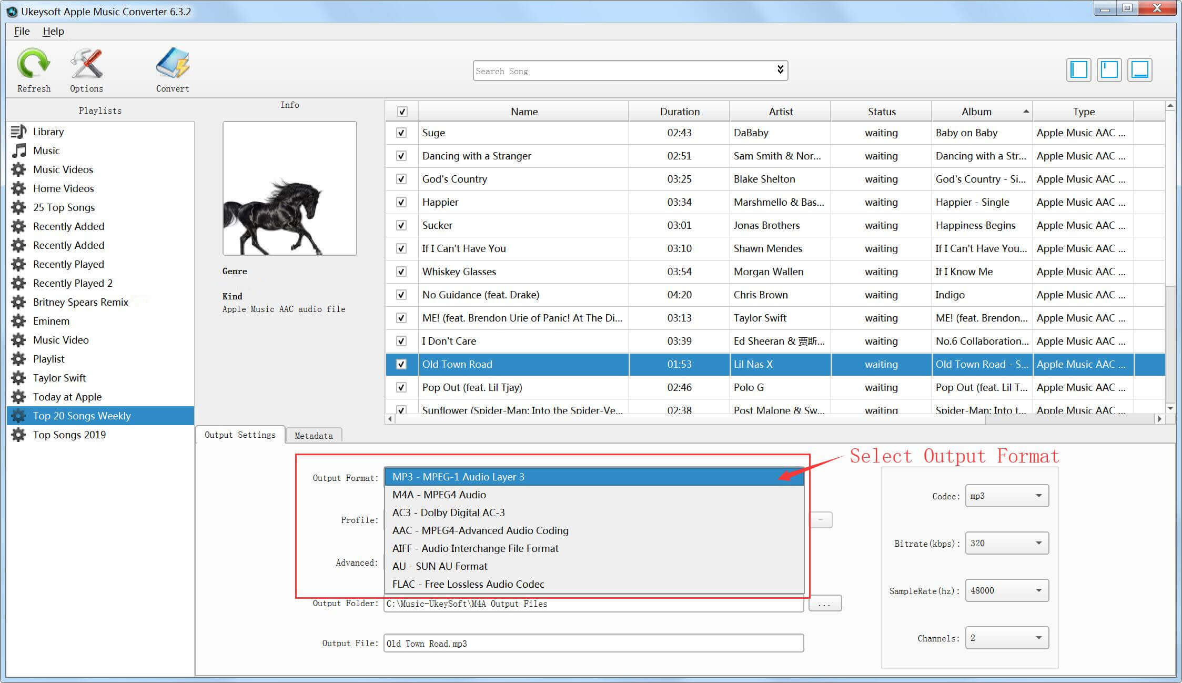Uncheck the Suge song checkbox
This screenshot has height=683, width=1182.
click(x=401, y=133)
